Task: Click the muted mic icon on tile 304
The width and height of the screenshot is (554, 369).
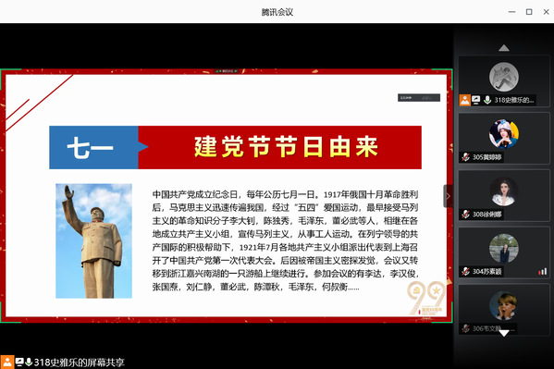Action: click(x=465, y=271)
